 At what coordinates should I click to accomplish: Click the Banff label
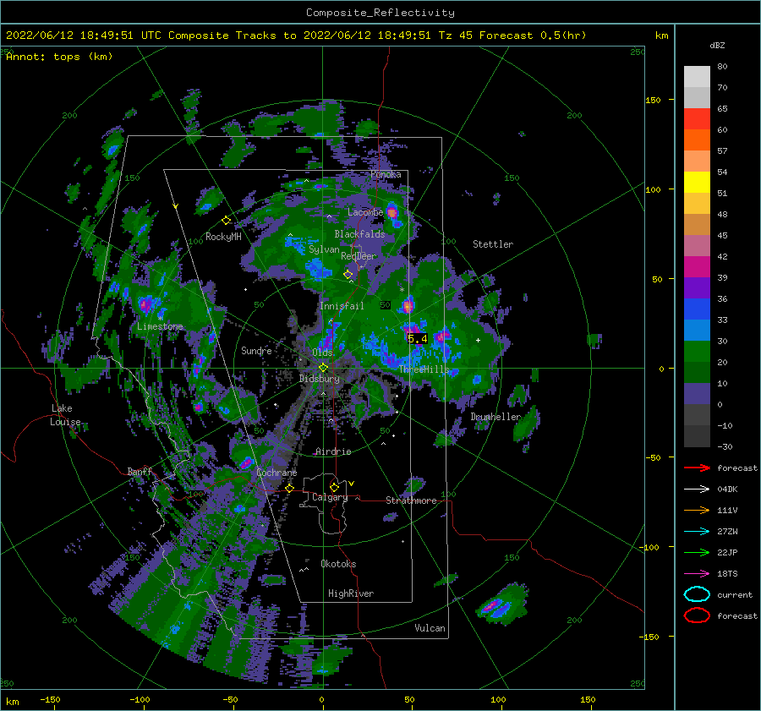click(140, 472)
